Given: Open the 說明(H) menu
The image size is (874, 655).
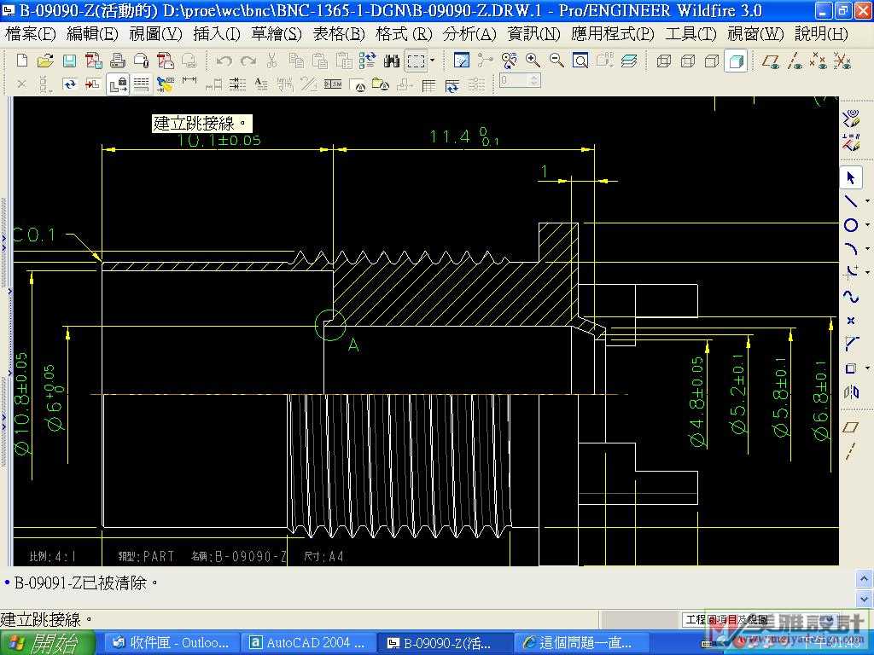Looking at the screenshot, I should pyautogui.click(x=821, y=34).
